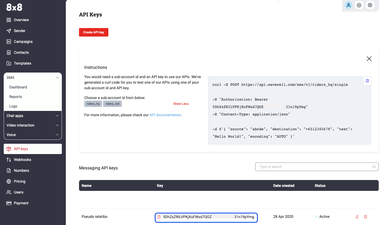Click the Create API key button
The height and width of the screenshot is (225, 384).
94,32
